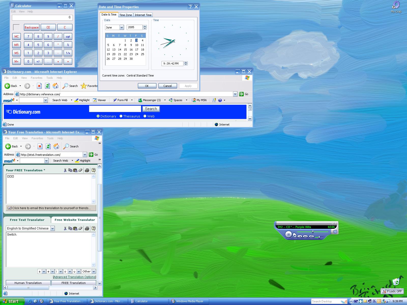Screen dimensions: 407x305
Task: Expand the Messenger (3) dropdown
Action: coord(165,100)
